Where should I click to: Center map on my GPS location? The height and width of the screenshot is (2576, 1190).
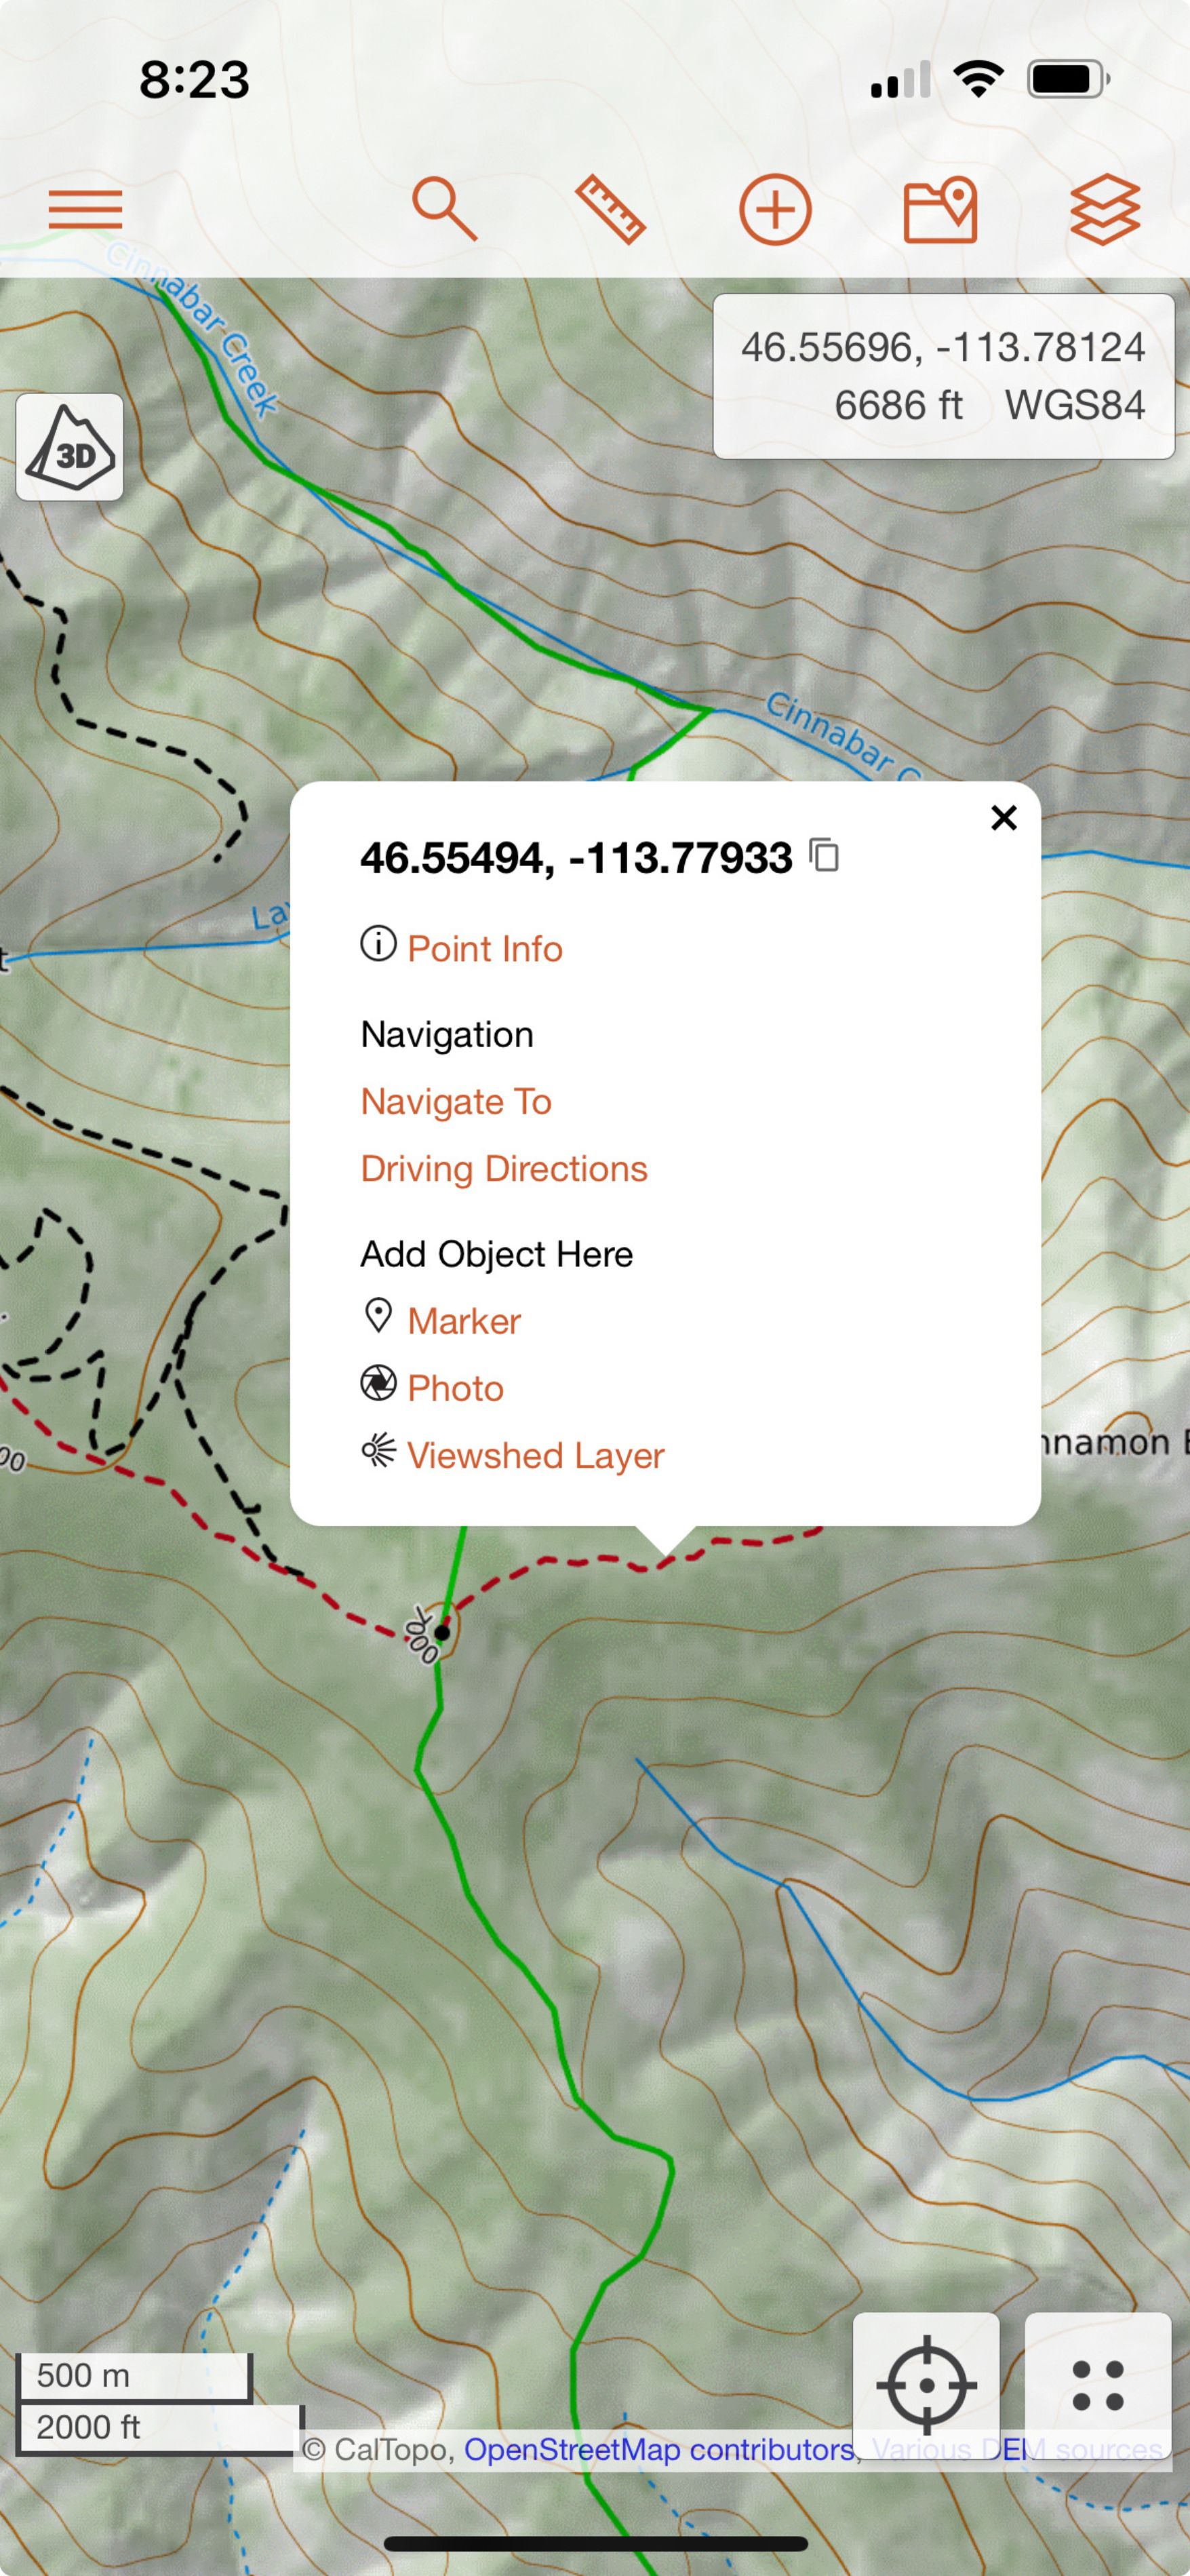pyautogui.click(x=926, y=2385)
